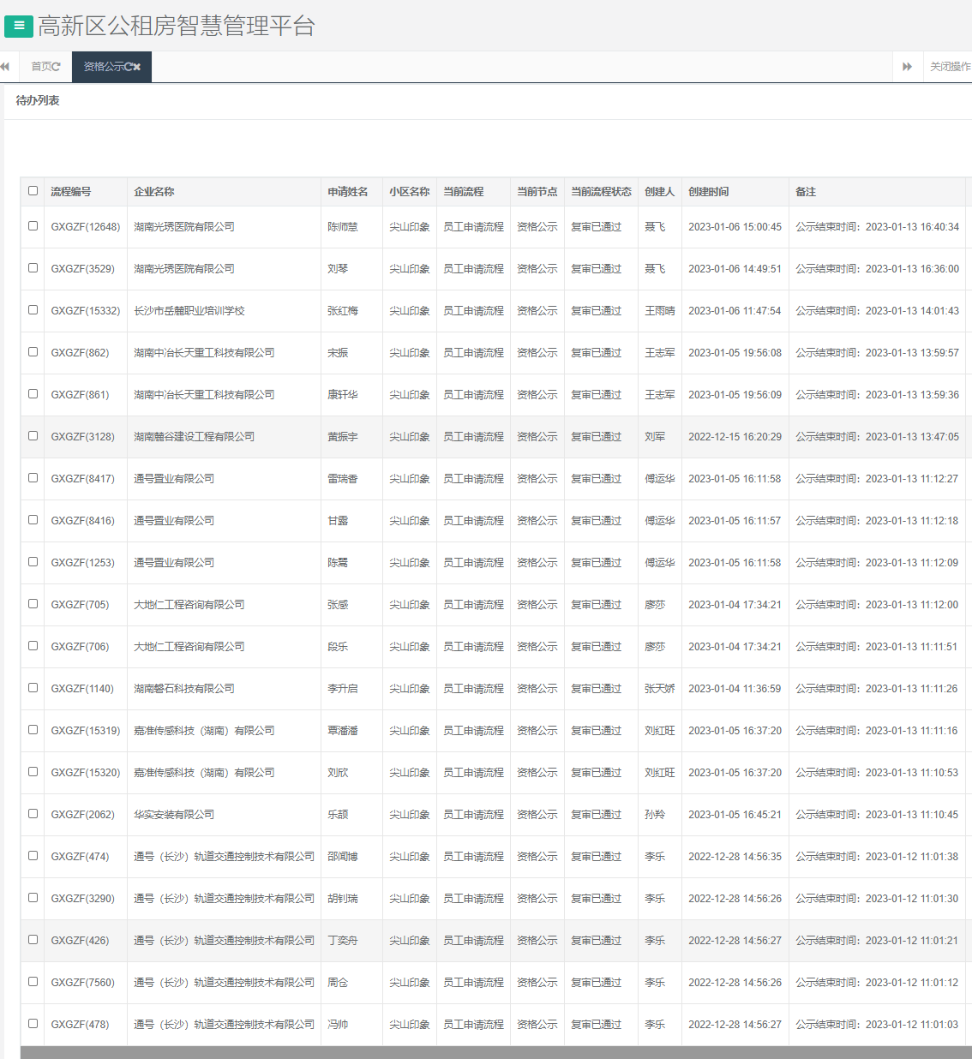The height and width of the screenshot is (1059, 972).
Task: Click refresh icon on 首页 tab
Action: click(57, 67)
